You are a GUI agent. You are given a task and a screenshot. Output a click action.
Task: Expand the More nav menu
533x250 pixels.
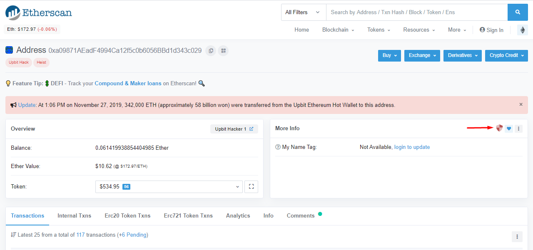[457, 30]
